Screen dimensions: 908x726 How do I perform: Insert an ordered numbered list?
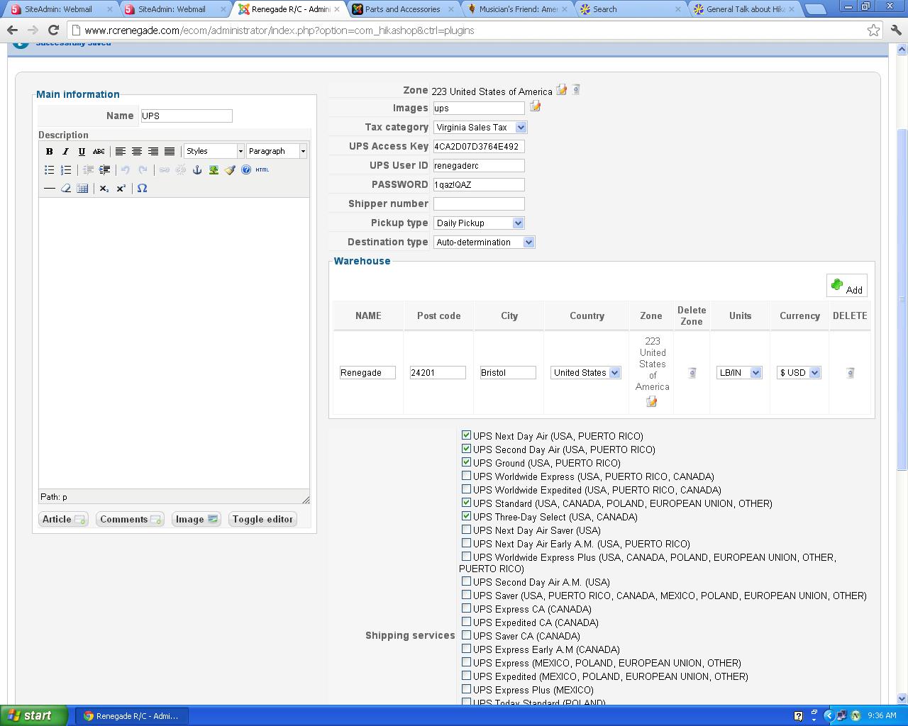tap(66, 169)
